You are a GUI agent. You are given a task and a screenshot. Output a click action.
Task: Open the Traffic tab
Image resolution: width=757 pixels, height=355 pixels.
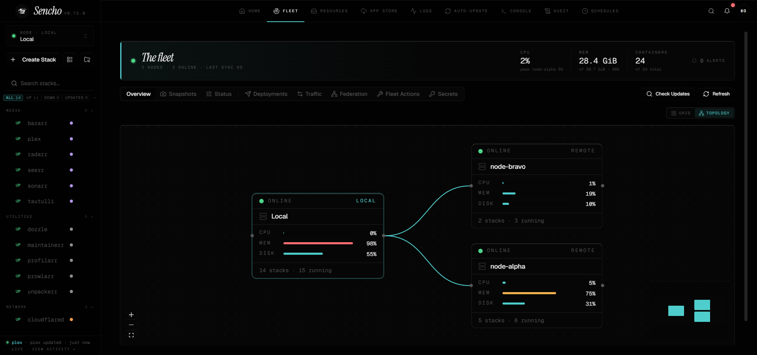[310, 94]
